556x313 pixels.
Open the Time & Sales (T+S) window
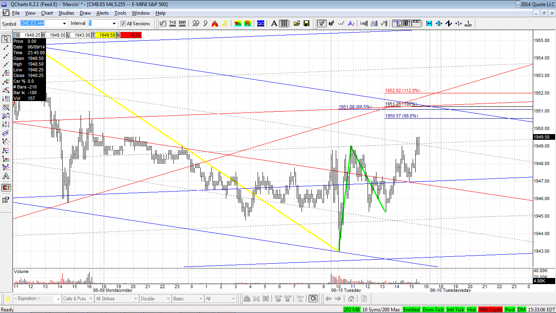tap(173, 23)
